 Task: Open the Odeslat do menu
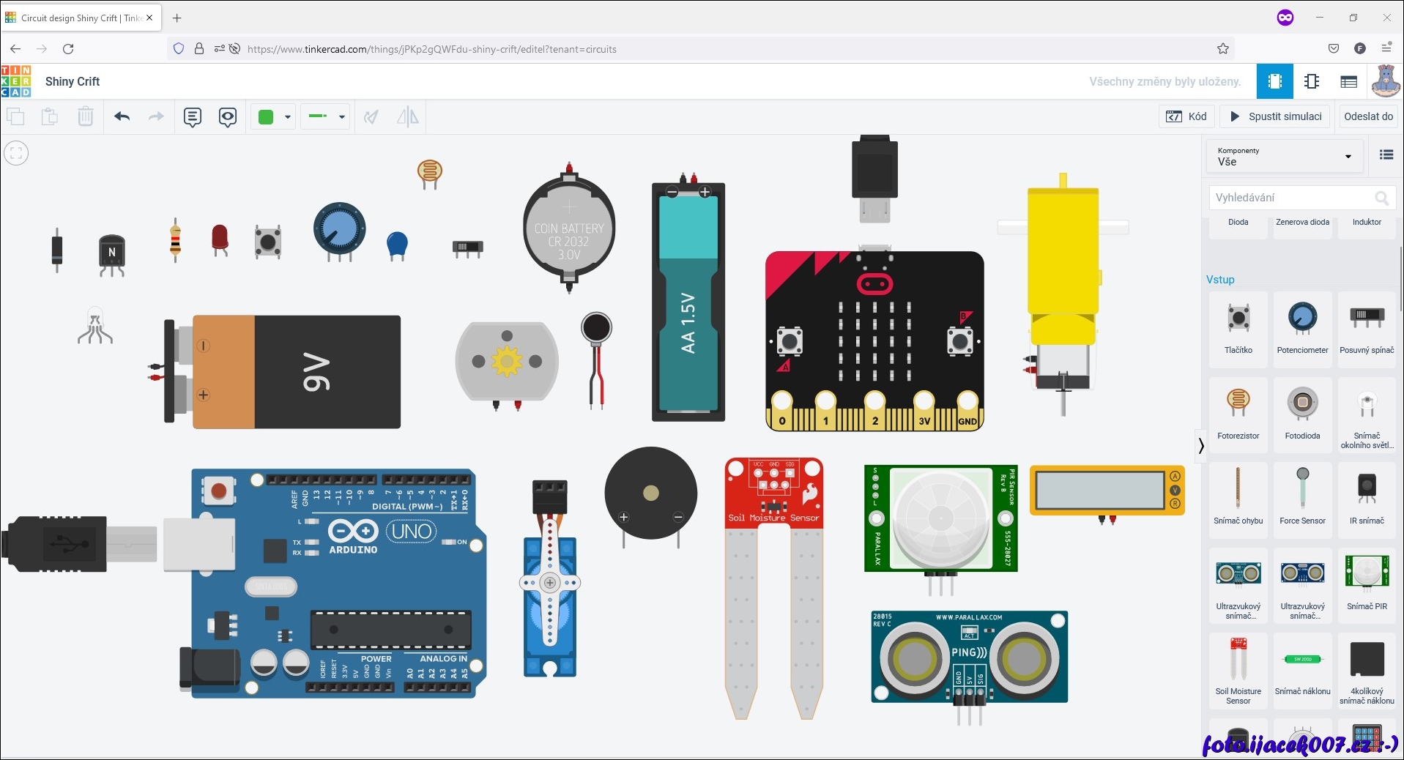point(1367,116)
